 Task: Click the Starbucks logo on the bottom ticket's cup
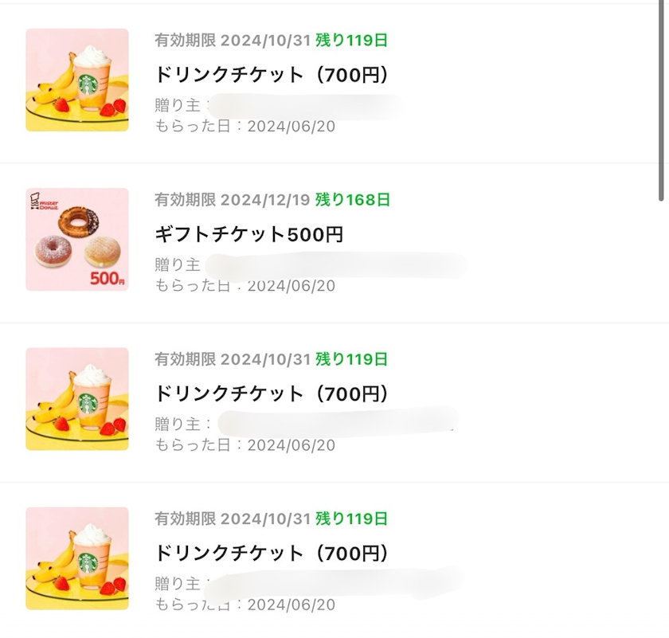tap(88, 561)
